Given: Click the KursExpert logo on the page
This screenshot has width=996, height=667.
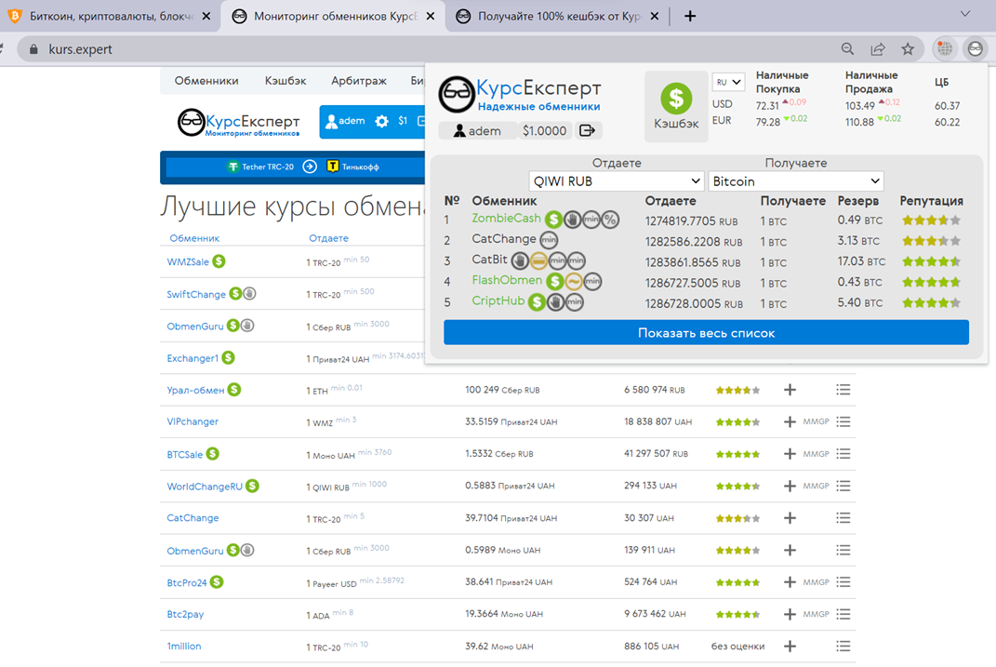Looking at the screenshot, I should [239, 122].
